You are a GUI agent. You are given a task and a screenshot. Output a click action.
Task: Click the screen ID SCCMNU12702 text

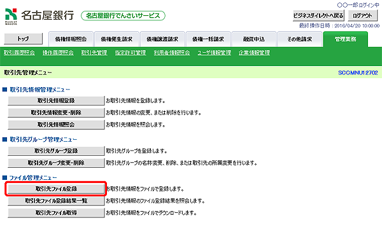pyautogui.click(x=358, y=72)
